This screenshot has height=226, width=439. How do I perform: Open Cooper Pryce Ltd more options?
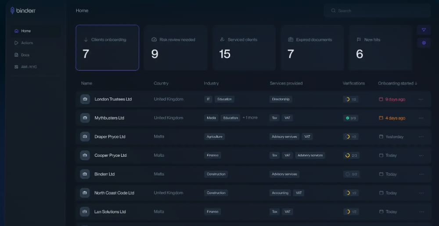point(421,155)
